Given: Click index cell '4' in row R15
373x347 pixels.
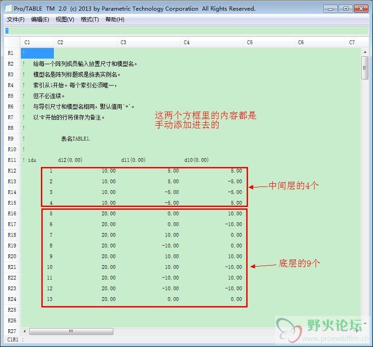Looking at the screenshot, I should pos(51,203).
